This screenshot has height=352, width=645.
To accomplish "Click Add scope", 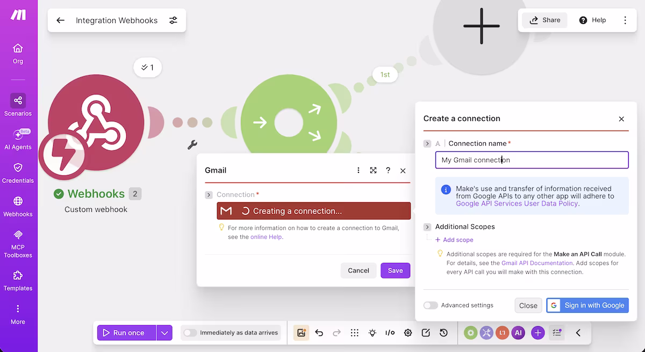I will click(x=454, y=240).
